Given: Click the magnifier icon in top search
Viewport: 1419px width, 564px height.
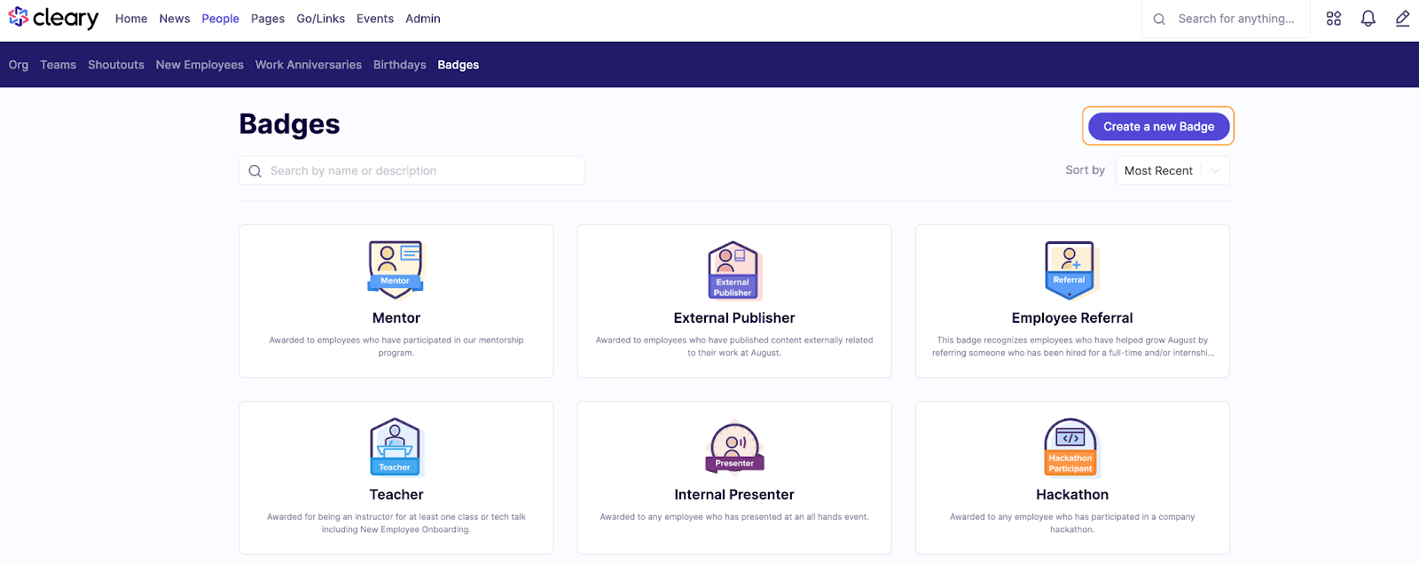Looking at the screenshot, I should tap(1159, 19).
